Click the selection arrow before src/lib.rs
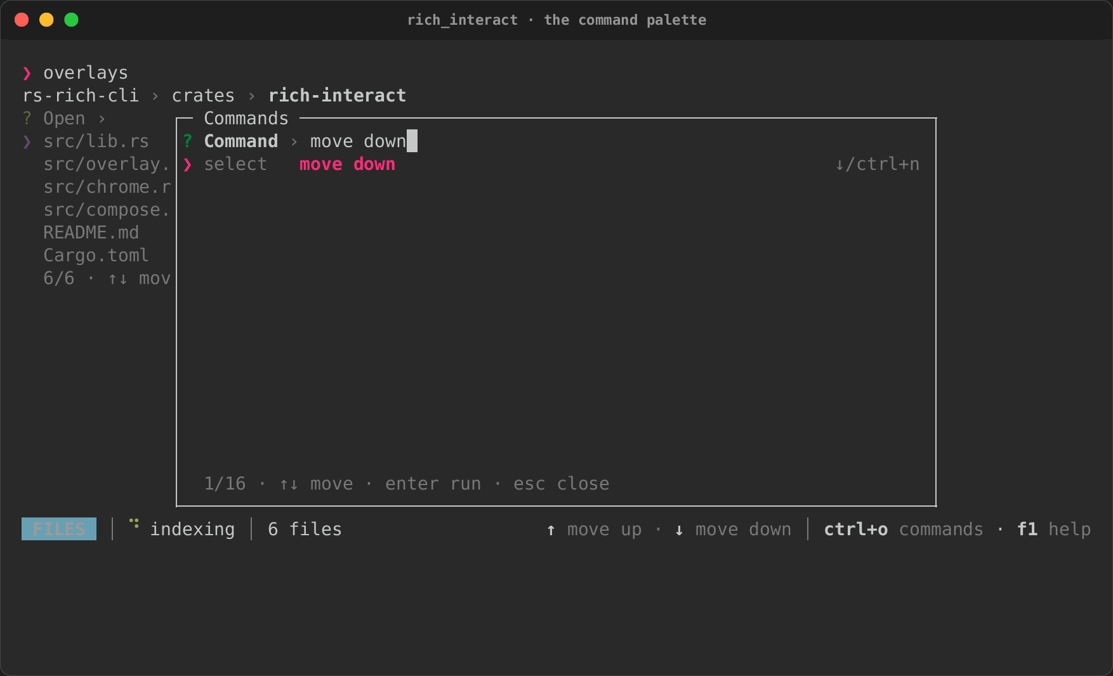Viewport: 1113px width, 676px height. (27, 141)
